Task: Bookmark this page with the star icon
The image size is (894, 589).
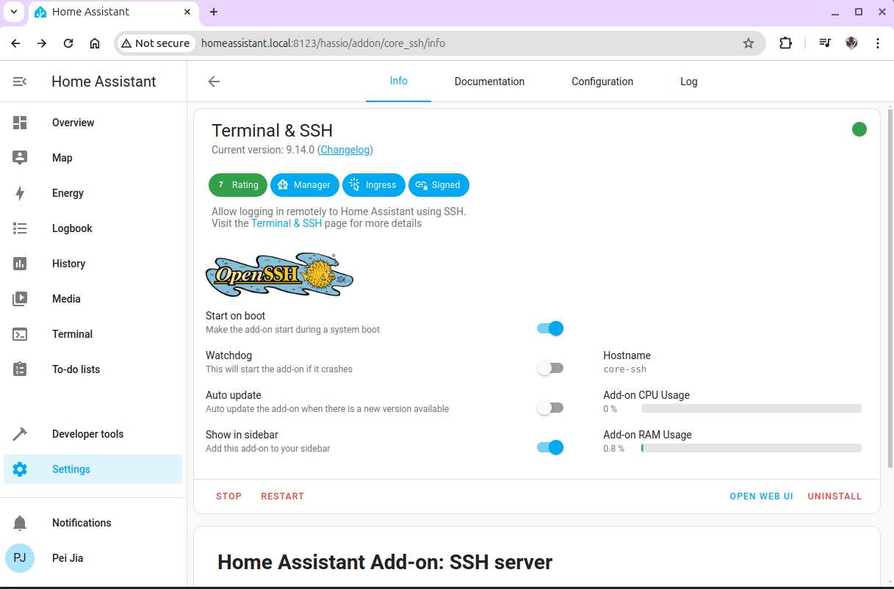Action: [749, 43]
